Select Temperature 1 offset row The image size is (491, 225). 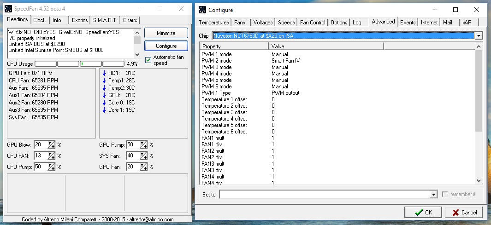(337, 99)
